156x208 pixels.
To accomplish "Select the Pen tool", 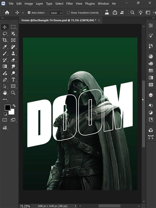I will coord(5,80).
